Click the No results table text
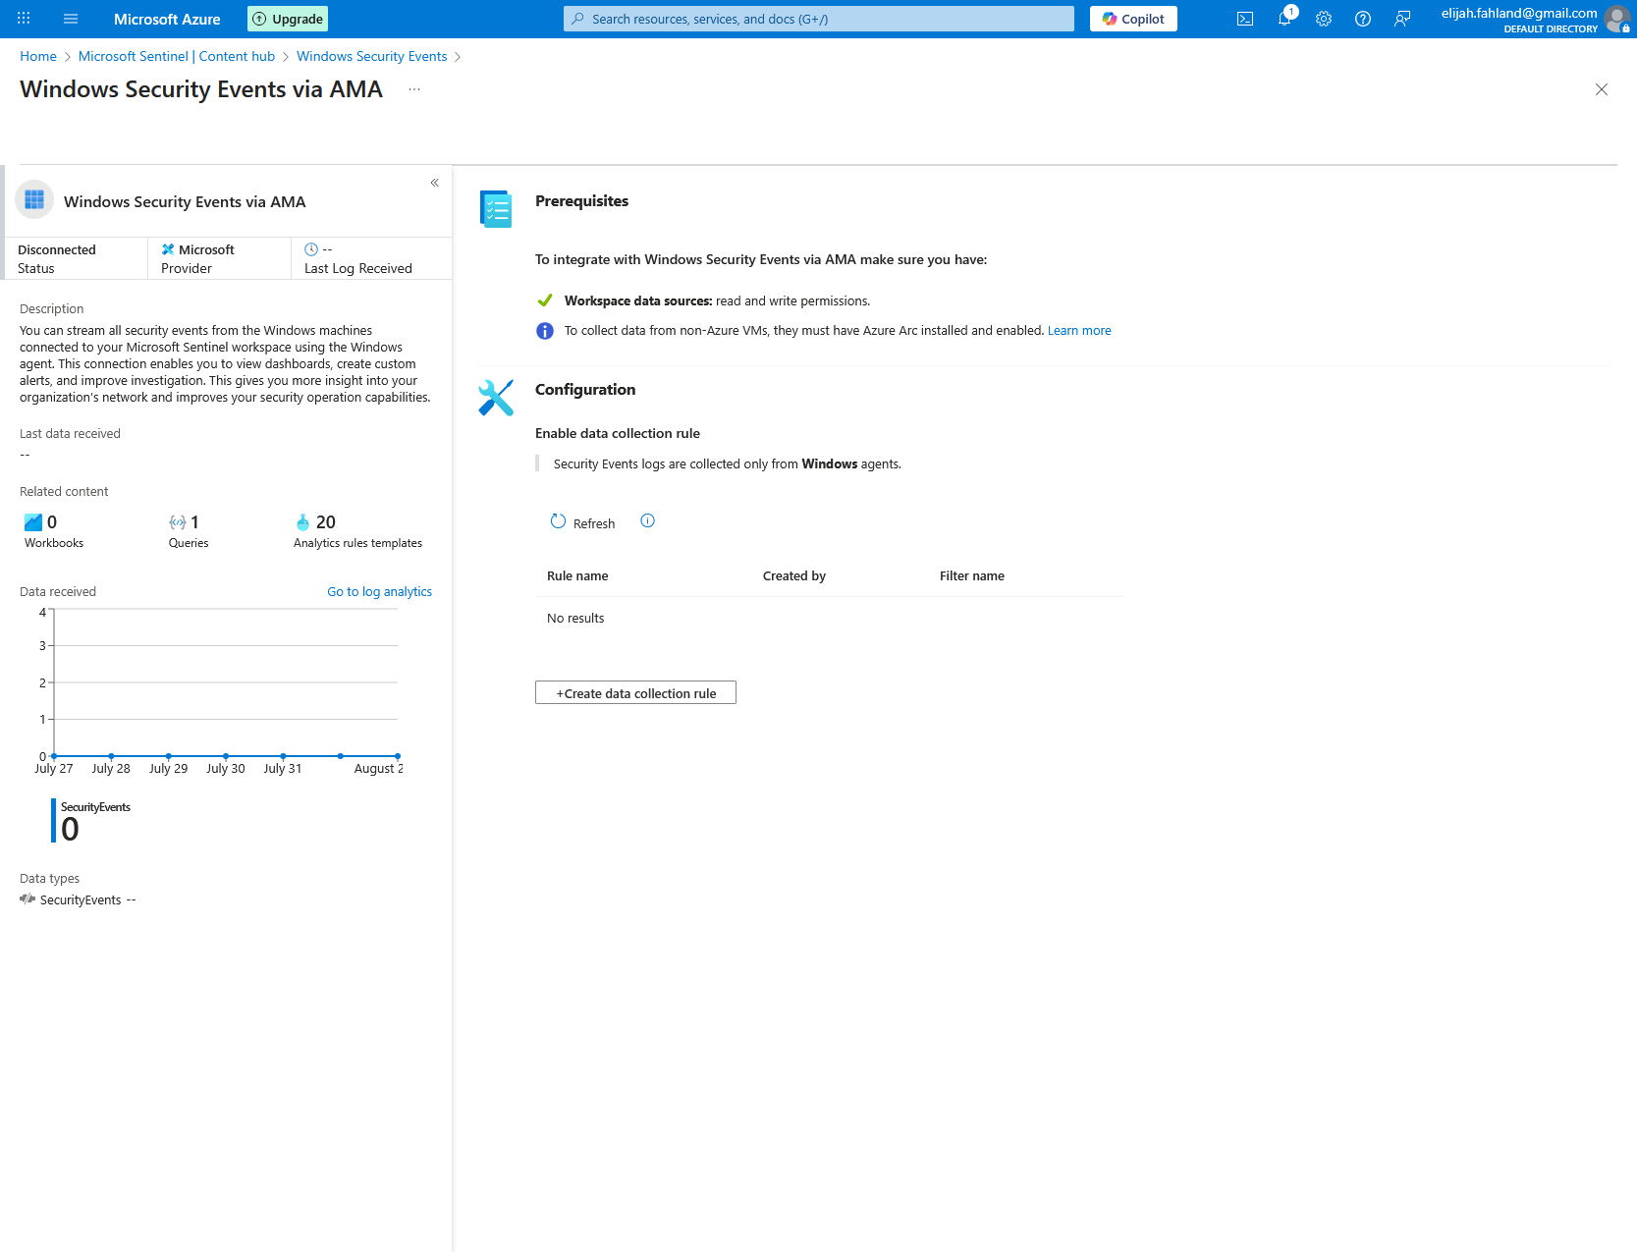This screenshot has height=1252, width=1637. (575, 618)
